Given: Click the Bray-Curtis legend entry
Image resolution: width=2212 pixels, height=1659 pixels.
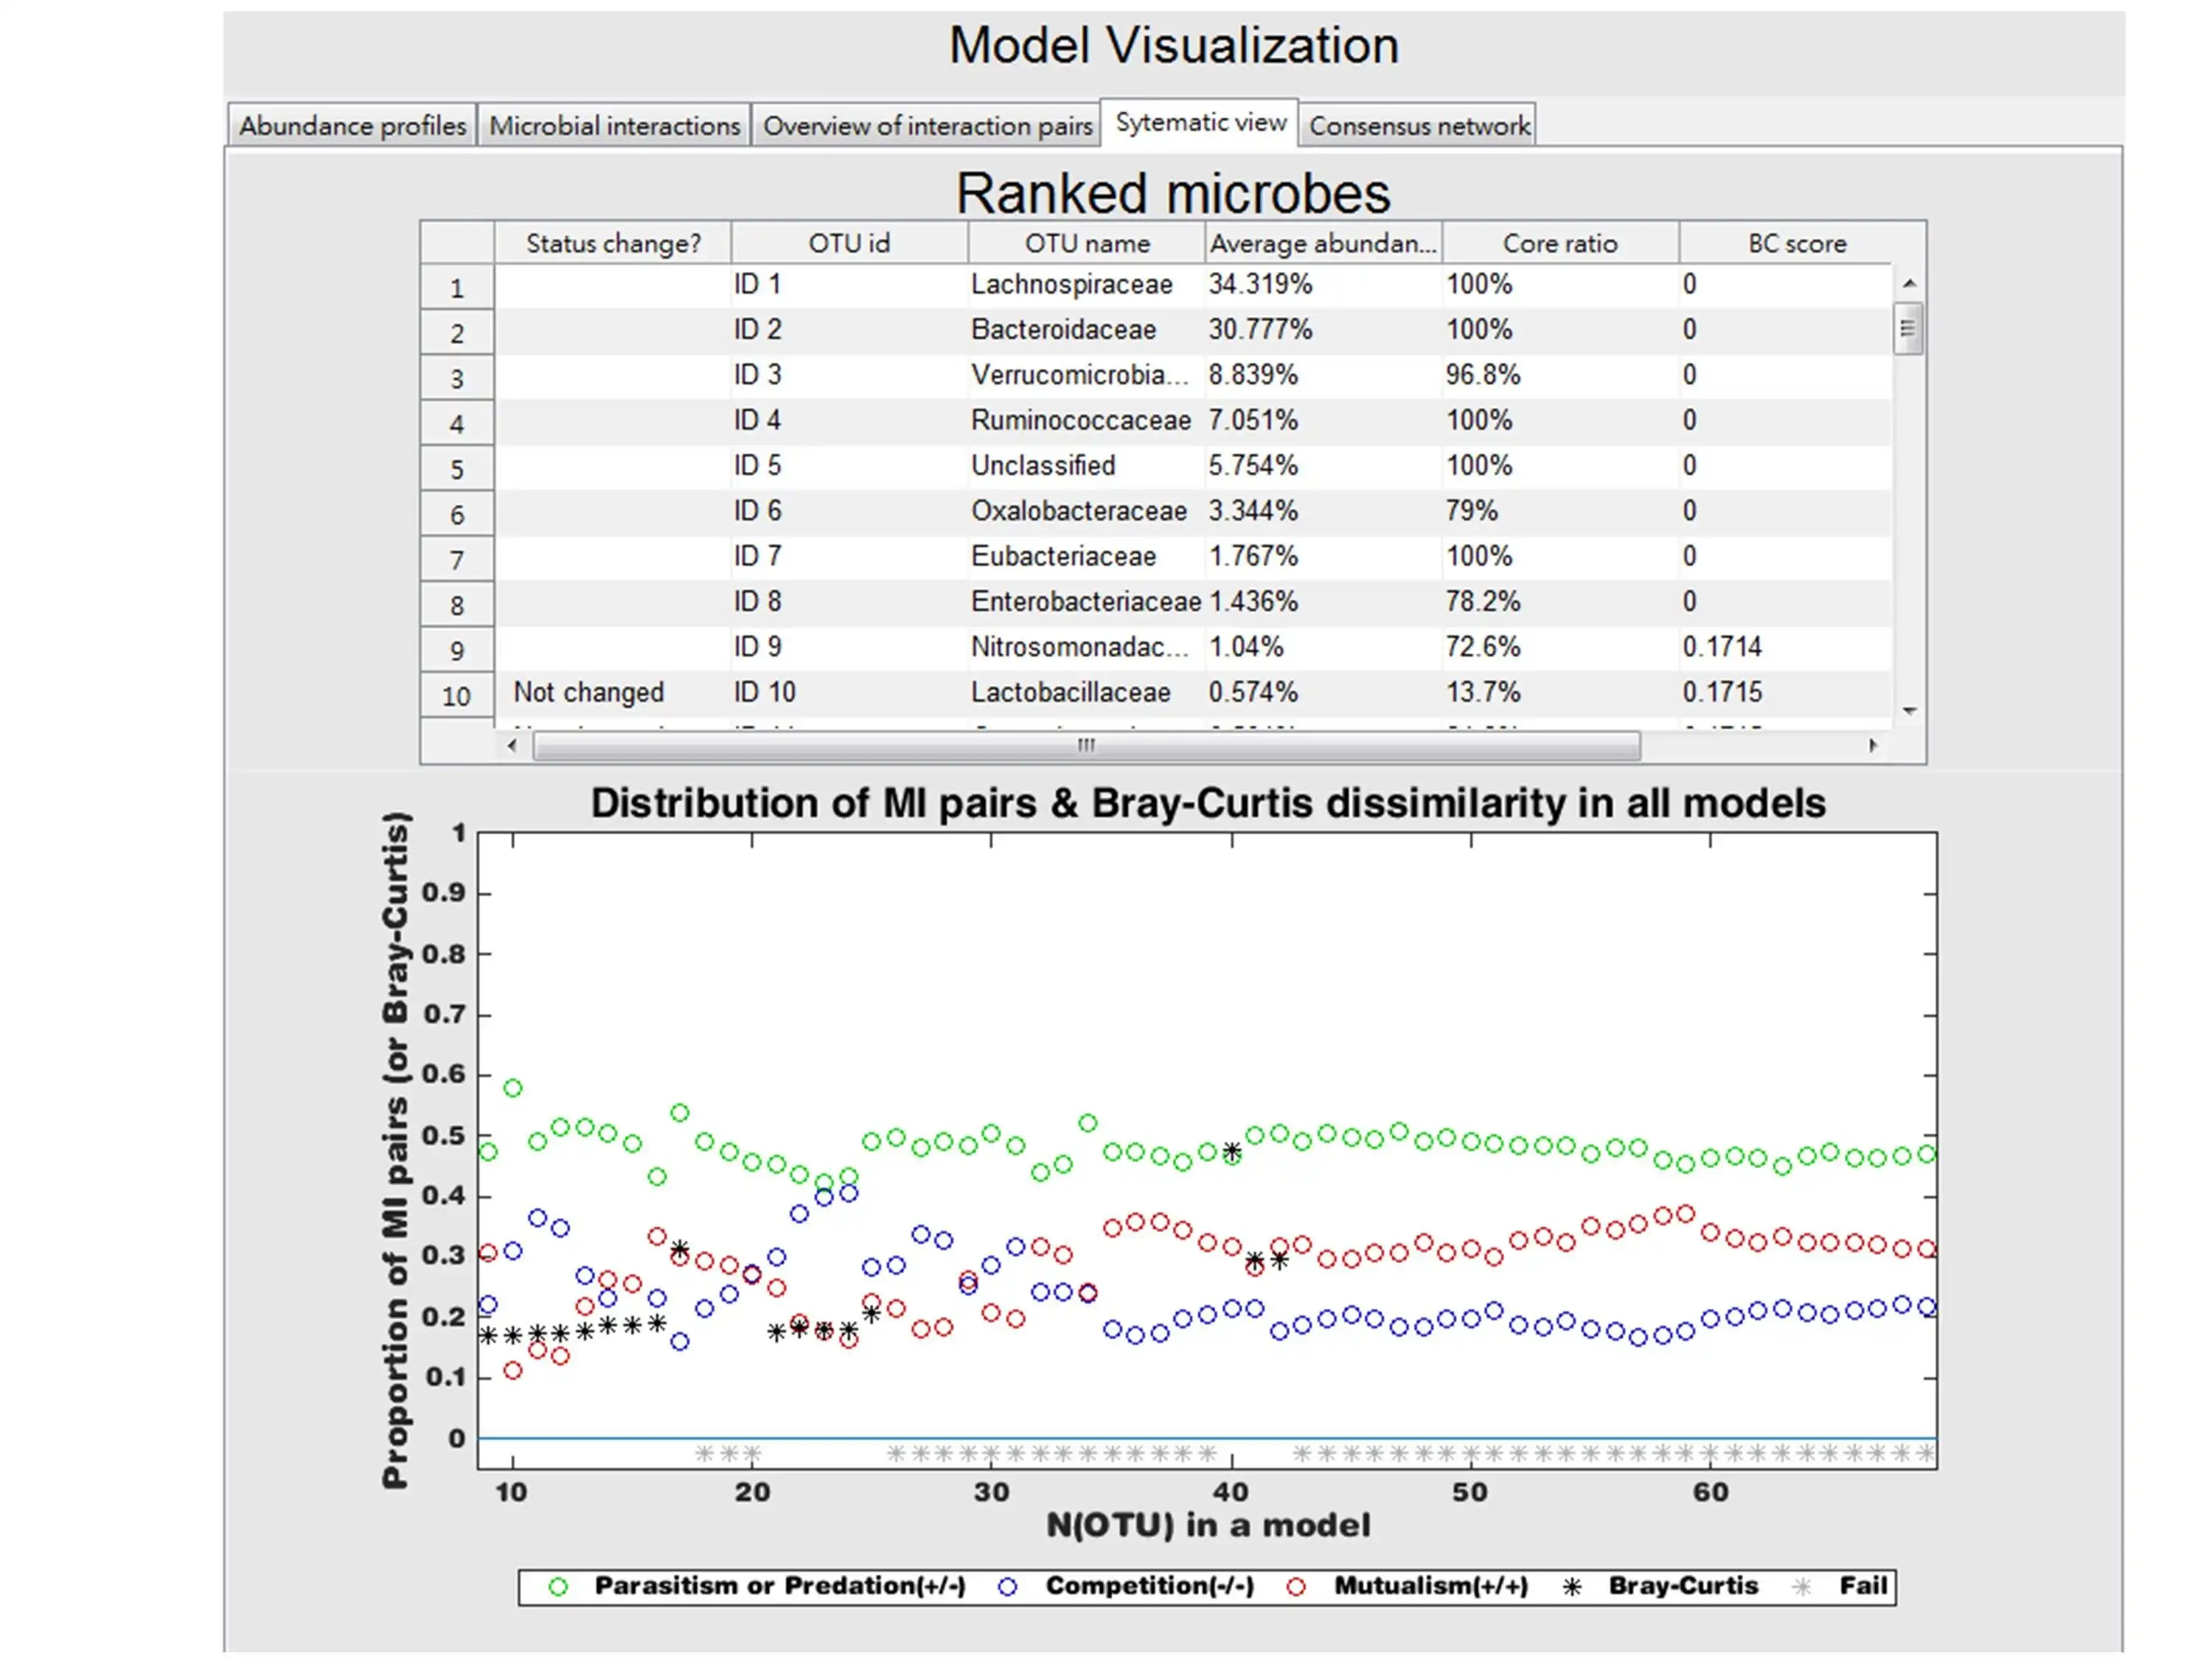Looking at the screenshot, I should pyautogui.click(x=1660, y=1586).
